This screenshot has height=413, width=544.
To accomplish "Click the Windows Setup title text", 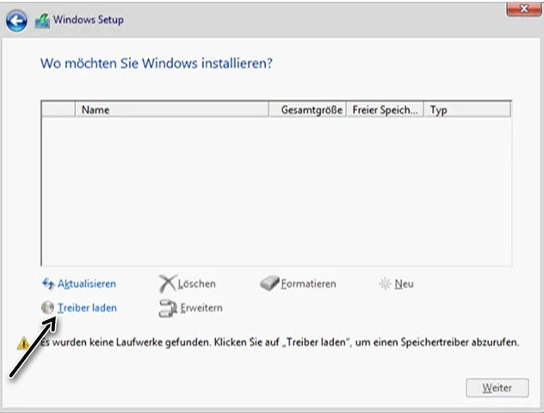I will pos(88,20).
